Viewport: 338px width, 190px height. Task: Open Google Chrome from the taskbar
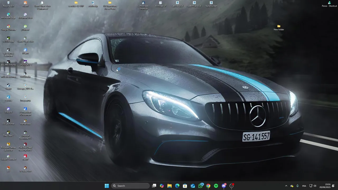coord(208,186)
